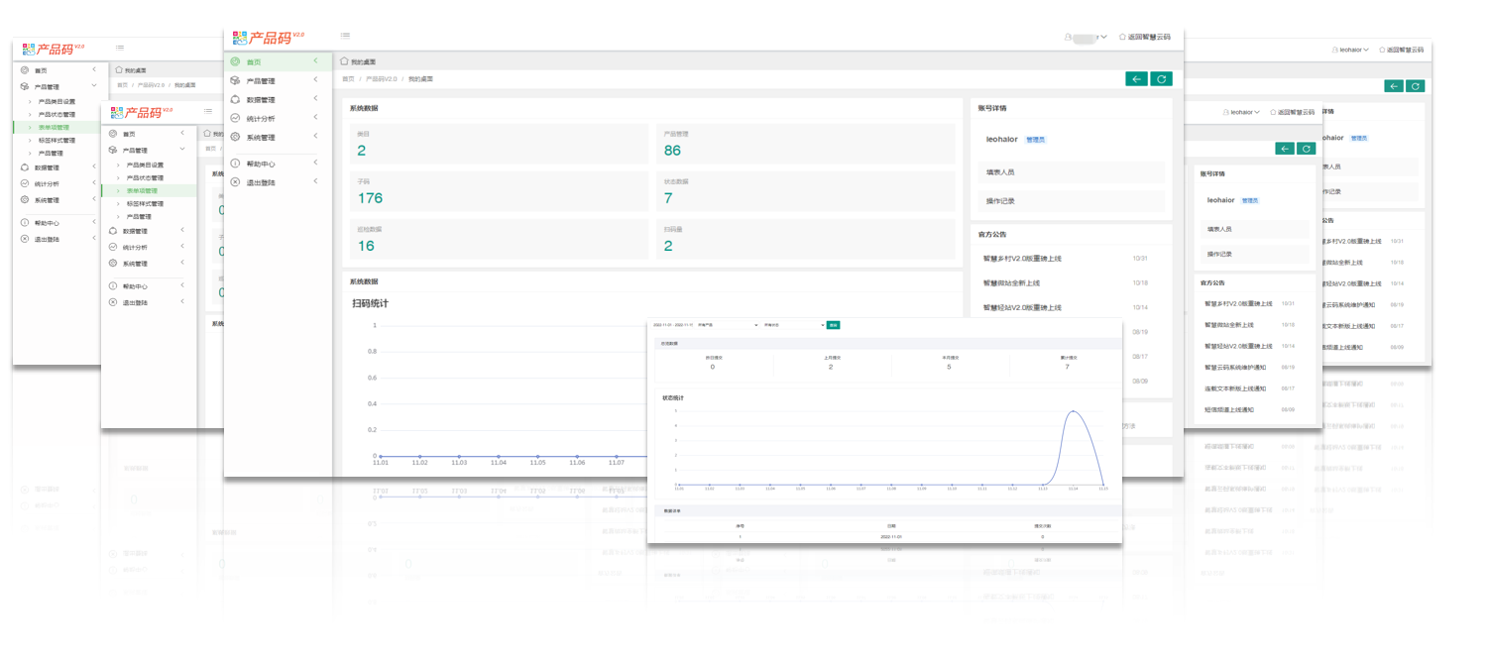
Task: Toggle sidebar with front window hamburger icon
Action: click(345, 36)
